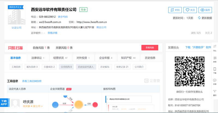Click the 股权结构图 header
This screenshot has height=113, width=218.
(x=109, y=89)
